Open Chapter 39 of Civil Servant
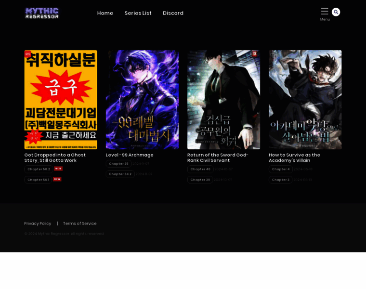The width and height of the screenshot is (366, 289). 200,180
